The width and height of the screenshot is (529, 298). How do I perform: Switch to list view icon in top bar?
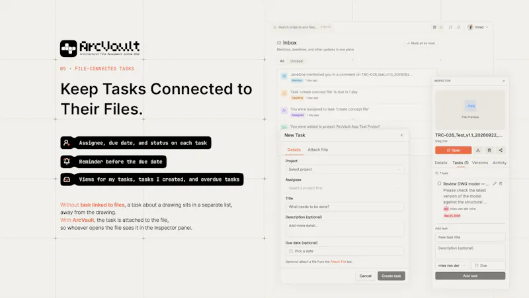[441, 27]
